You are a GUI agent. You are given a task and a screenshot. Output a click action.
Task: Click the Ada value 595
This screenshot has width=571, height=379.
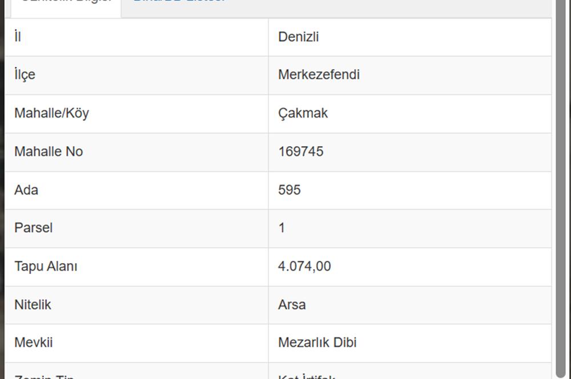point(289,190)
